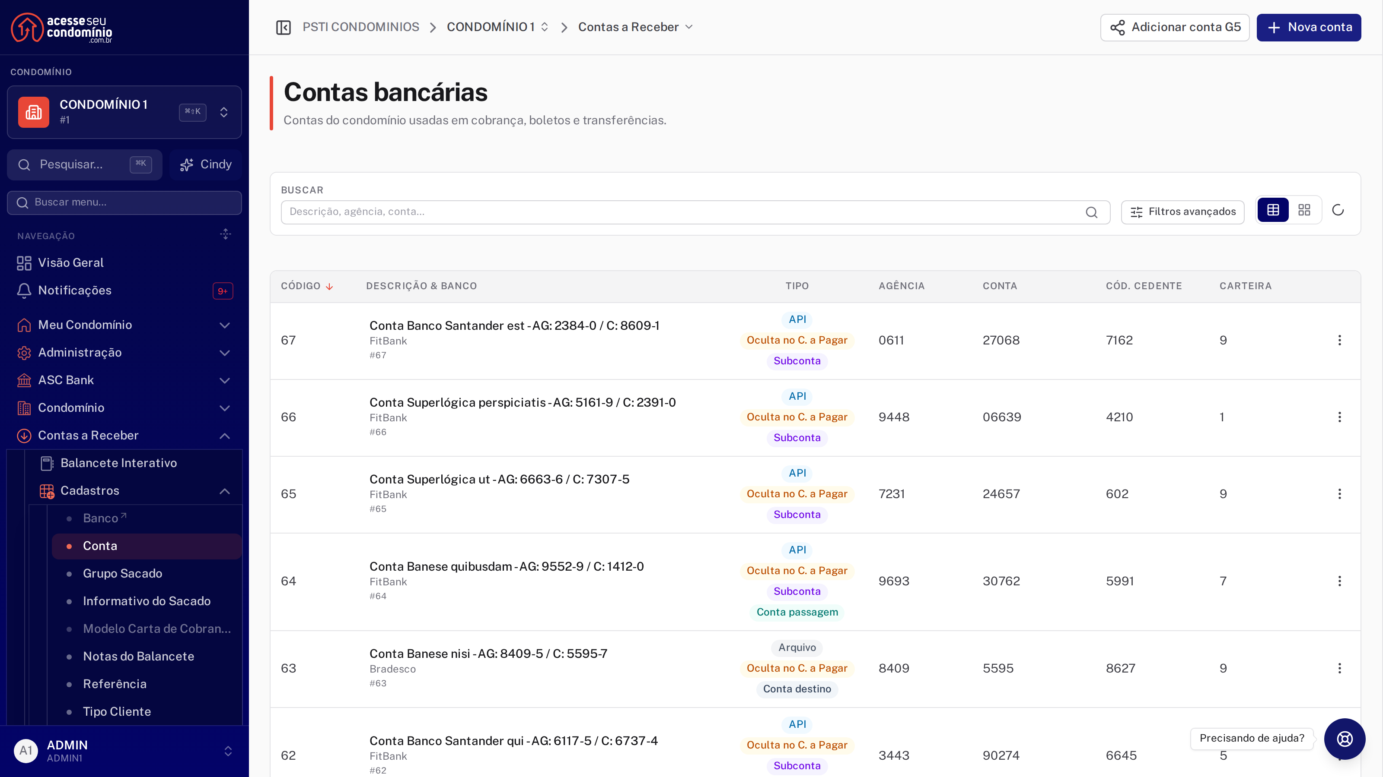
Task: Open the ADMIN user menu
Action: [124, 751]
